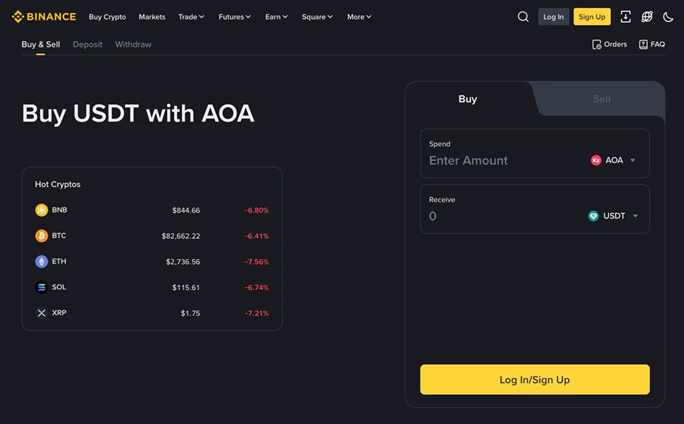Viewport: 684px width, 424px height.
Task: Switch to the Sell tab
Action: (x=601, y=99)
